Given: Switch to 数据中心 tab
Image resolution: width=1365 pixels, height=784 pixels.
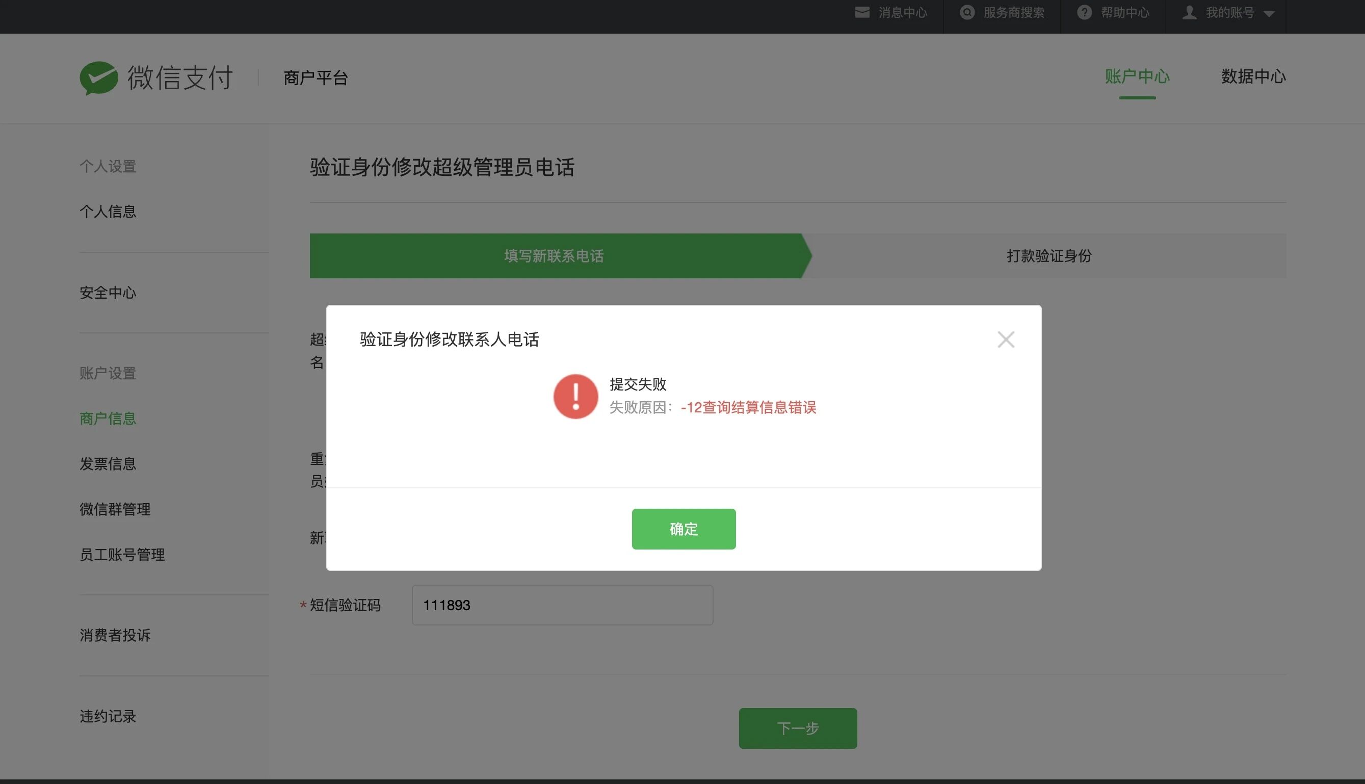Looking at the screenshot, I should [x=1253, y=76].
